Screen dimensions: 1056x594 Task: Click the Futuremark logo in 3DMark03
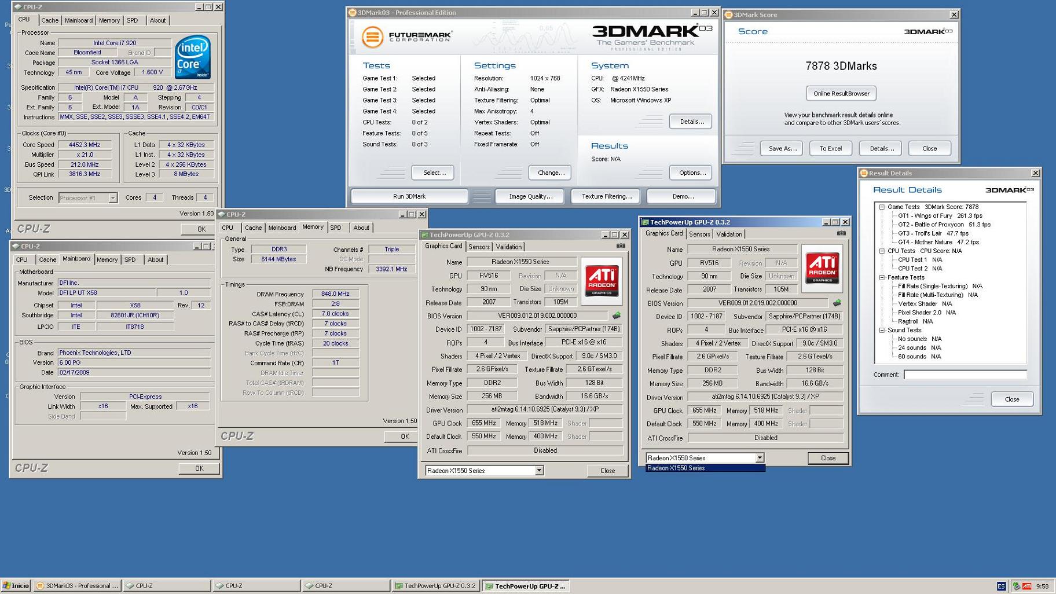pyautogui.click(x=407, y=37)
